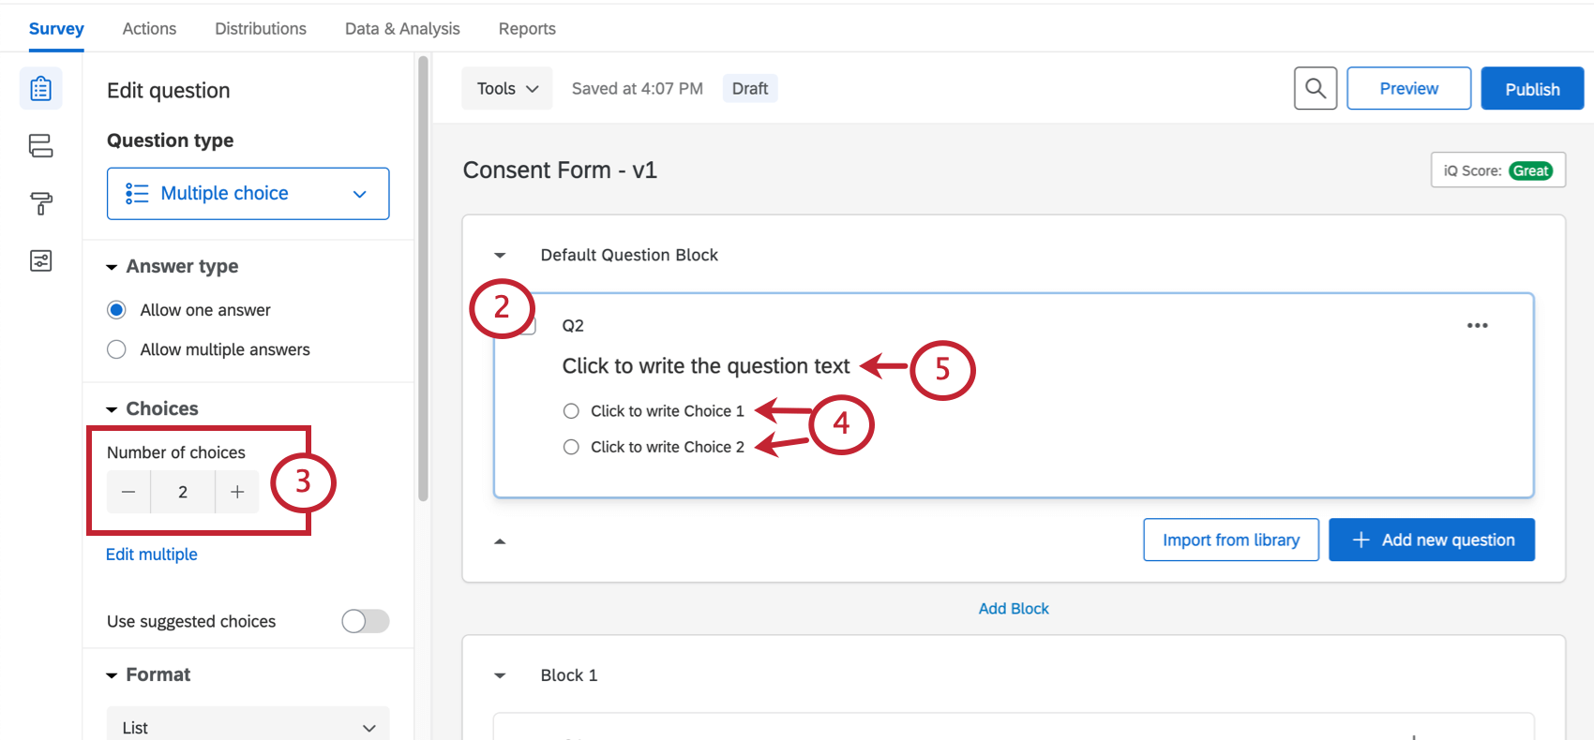Go to Data & Analysis tab
The height and width of the screenshot is (740, 1594).
tap(402, 29)
